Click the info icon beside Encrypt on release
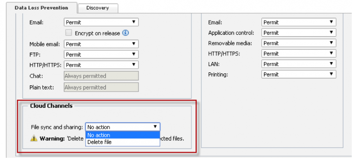This screenshot has height=158, width=352. 125,33
